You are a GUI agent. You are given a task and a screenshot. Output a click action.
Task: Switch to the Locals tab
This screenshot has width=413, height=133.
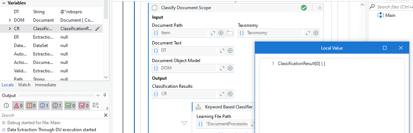[8, 85]
